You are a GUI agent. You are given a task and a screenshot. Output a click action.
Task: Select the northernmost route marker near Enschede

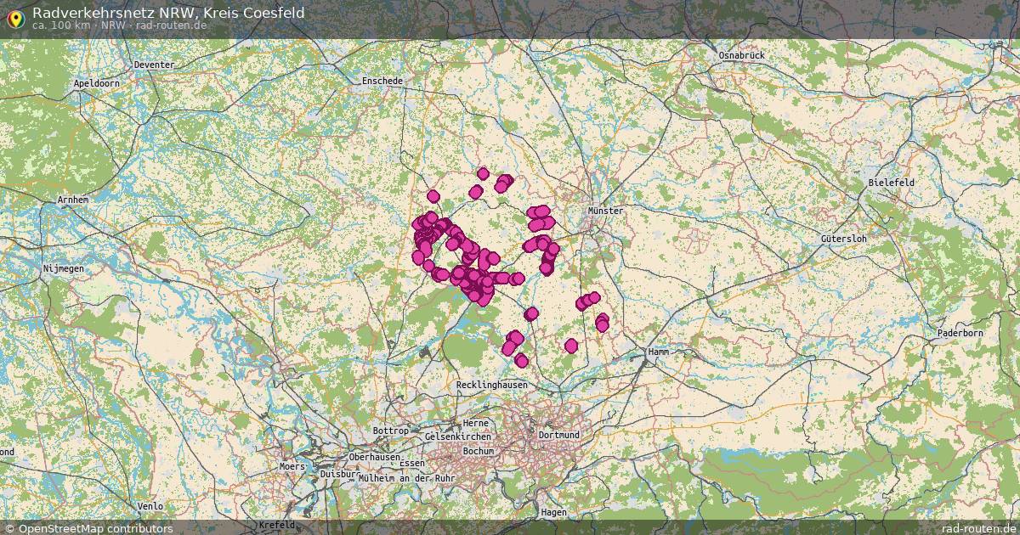pyautogui.click(x=483, y=172)
